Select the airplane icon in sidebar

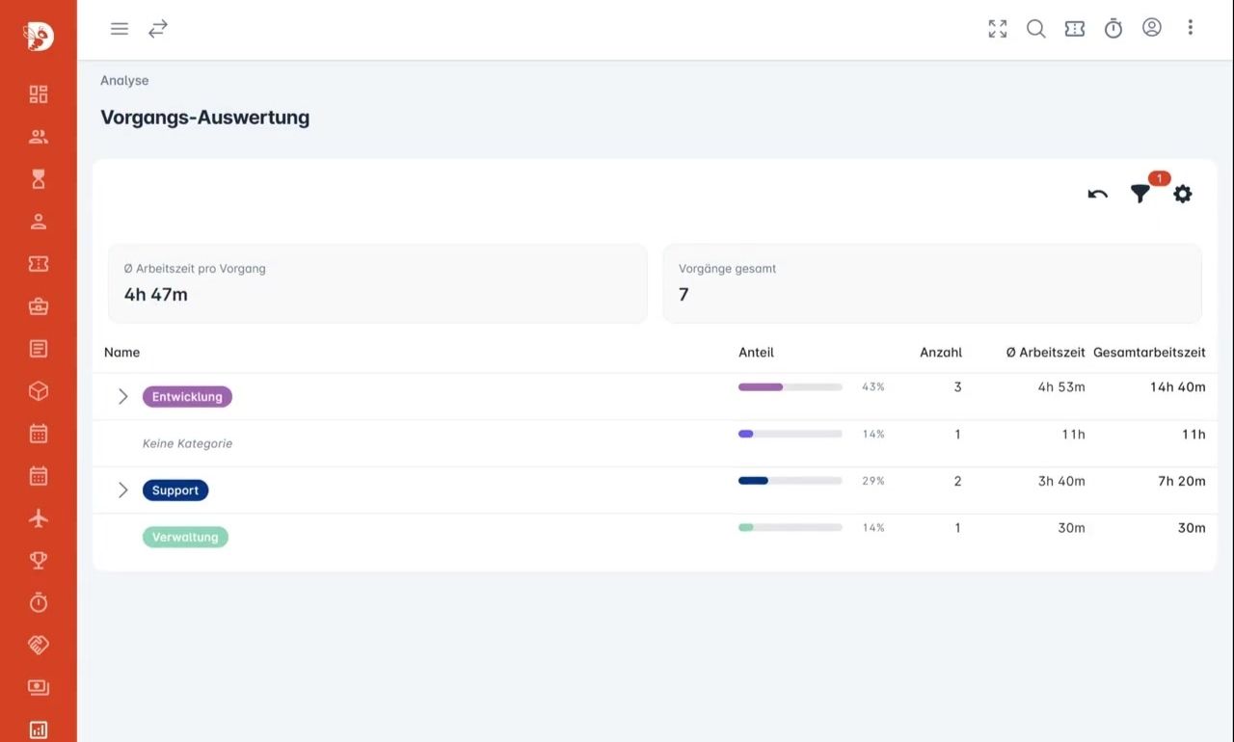tap(39, 518)
